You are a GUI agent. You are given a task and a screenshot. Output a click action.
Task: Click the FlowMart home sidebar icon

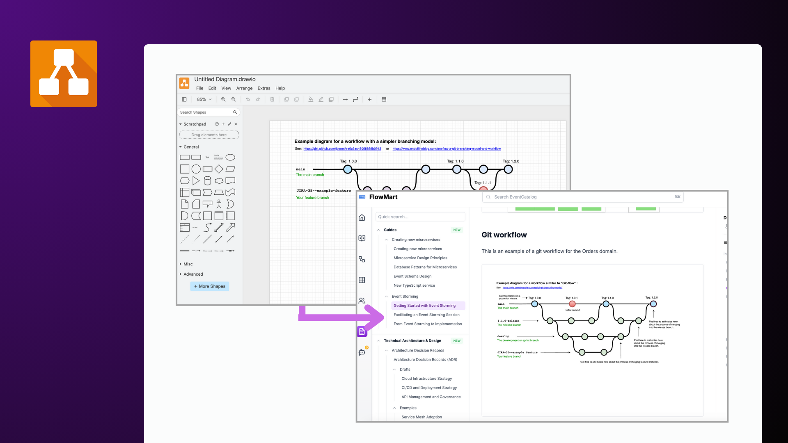(362, 218)
